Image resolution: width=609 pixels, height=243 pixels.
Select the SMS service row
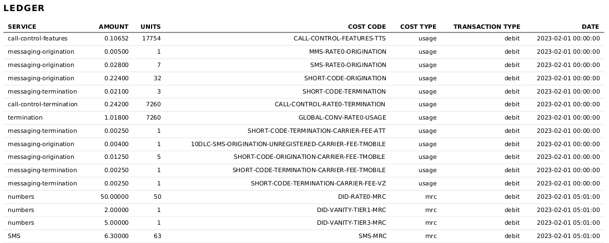coord(304,236)
